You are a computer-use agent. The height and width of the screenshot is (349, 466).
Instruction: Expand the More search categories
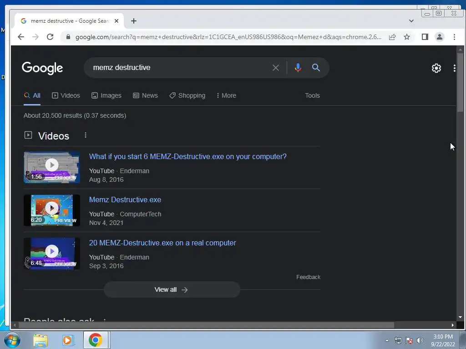[227, 95]
